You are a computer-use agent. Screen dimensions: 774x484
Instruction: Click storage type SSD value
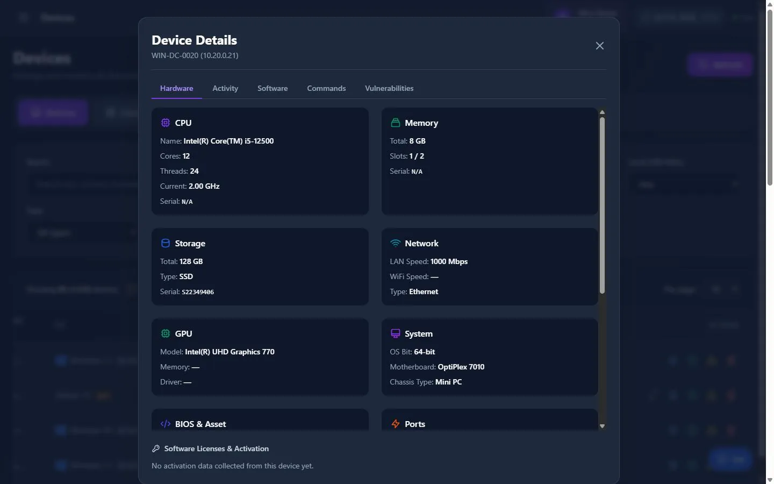pos(186,276)
